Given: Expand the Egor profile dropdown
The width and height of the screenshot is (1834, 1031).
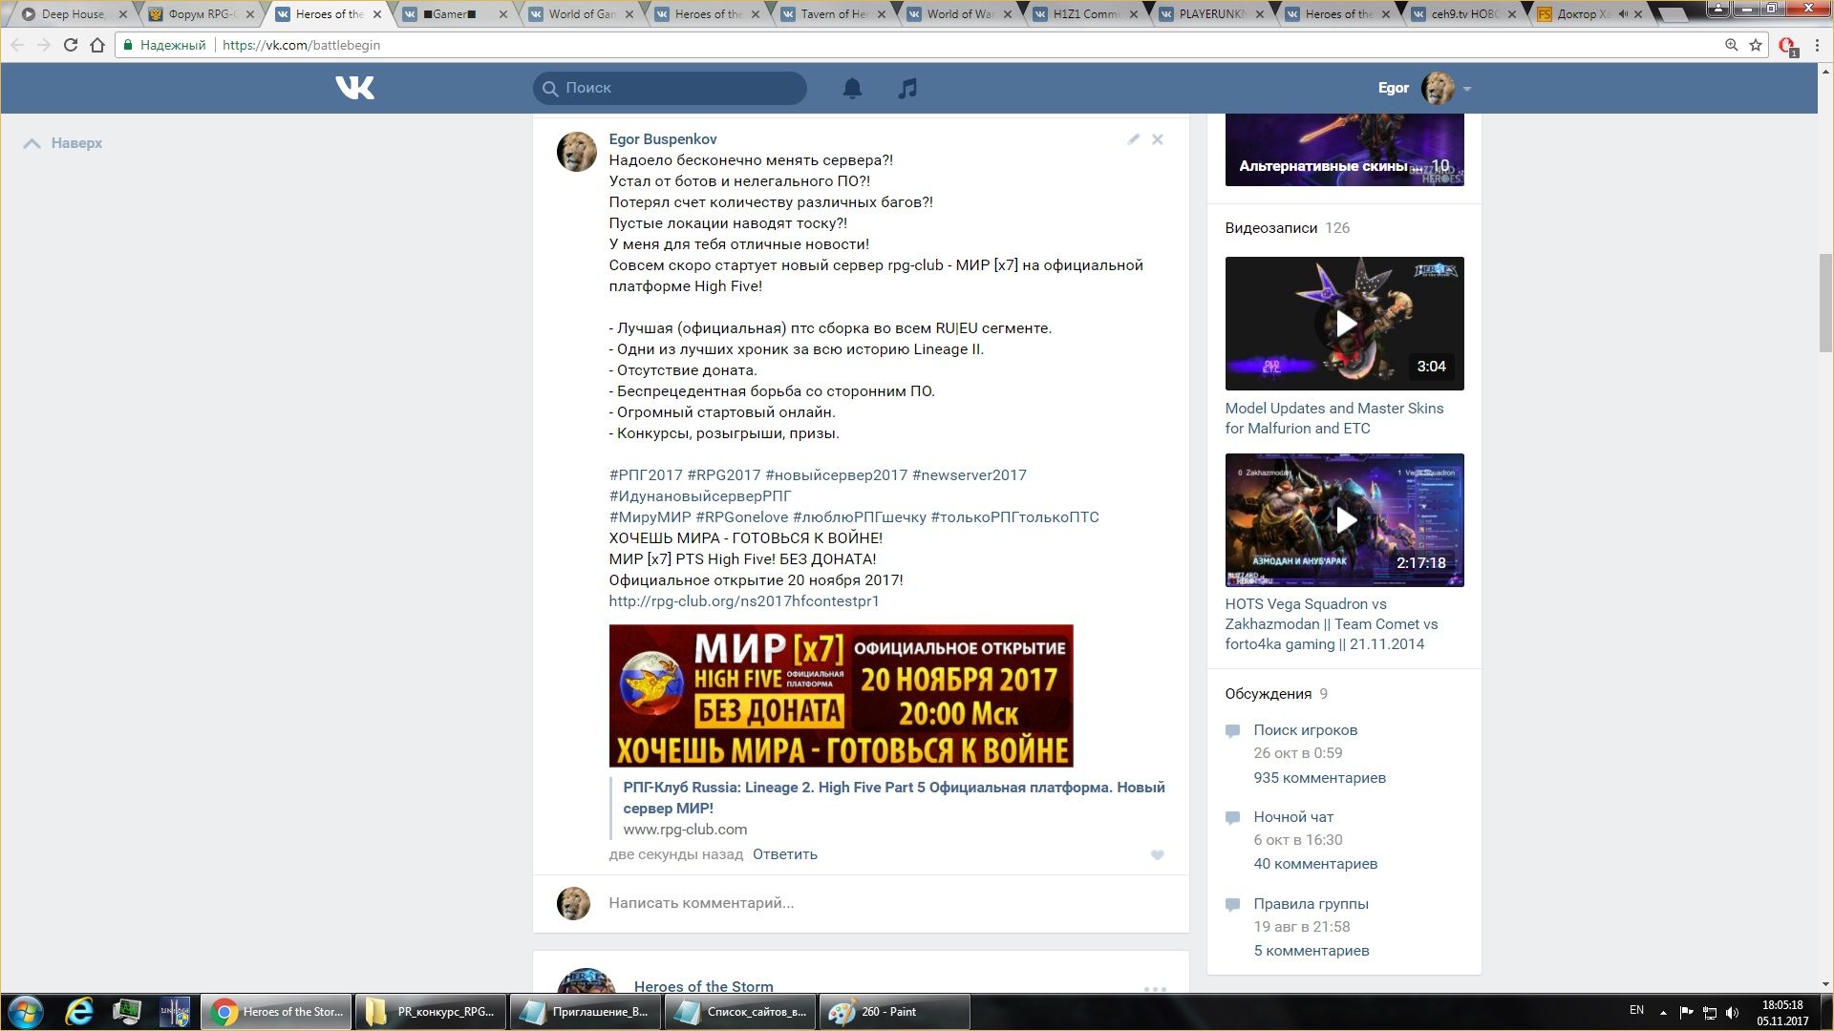Looking at the screenshot, I should point(1467,89).
